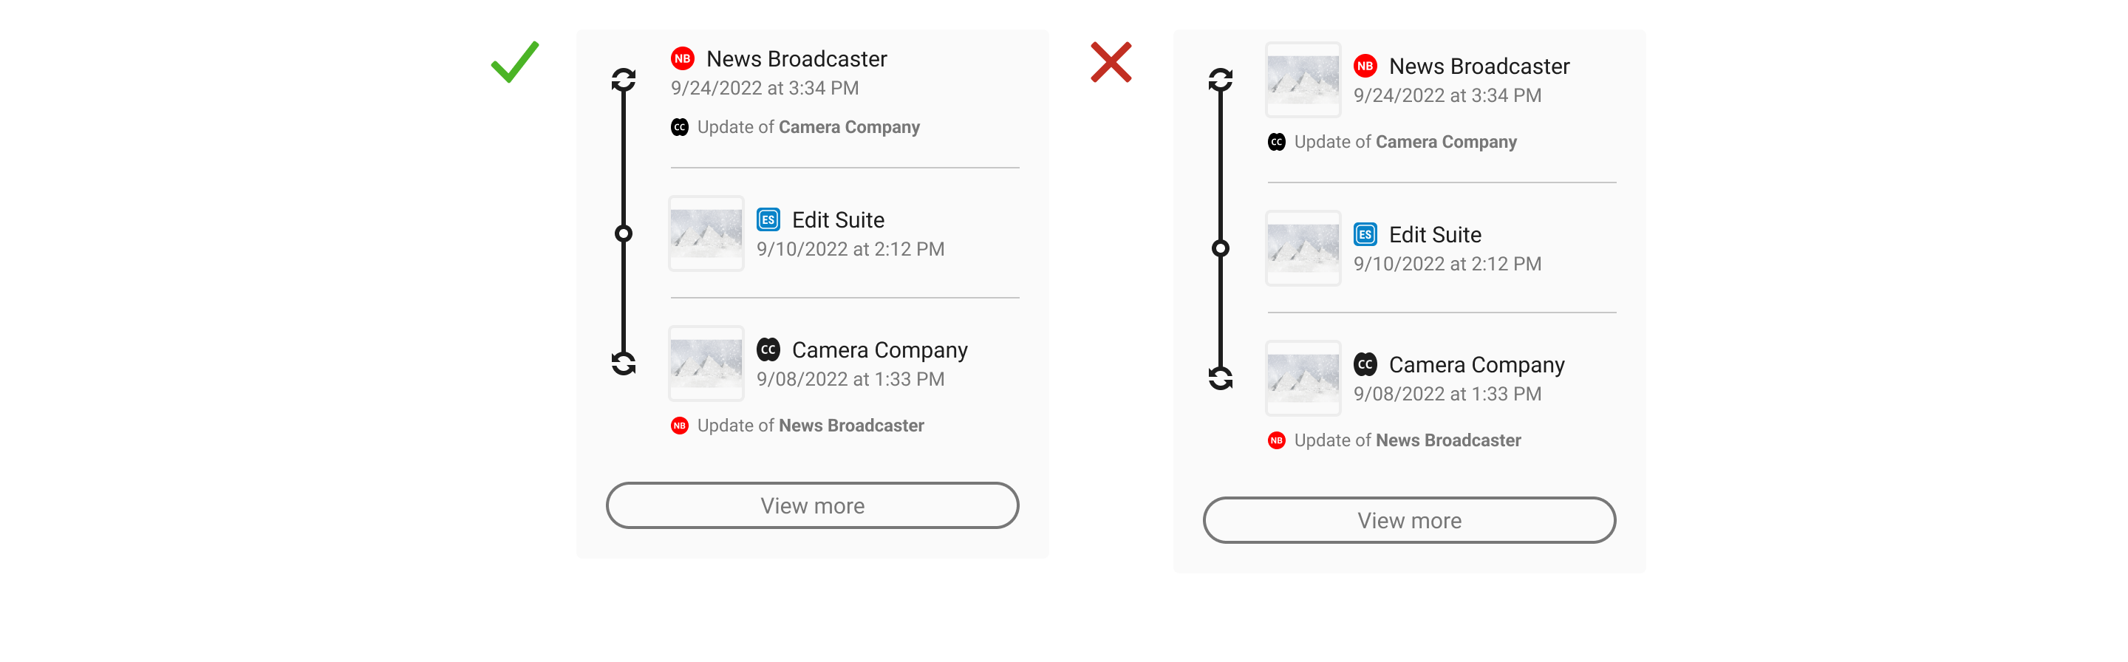Click the small CC icon beside 'Update of Camera Company', left panel
The width and height of the screenshot is (2128, 662).
(680, 127)
